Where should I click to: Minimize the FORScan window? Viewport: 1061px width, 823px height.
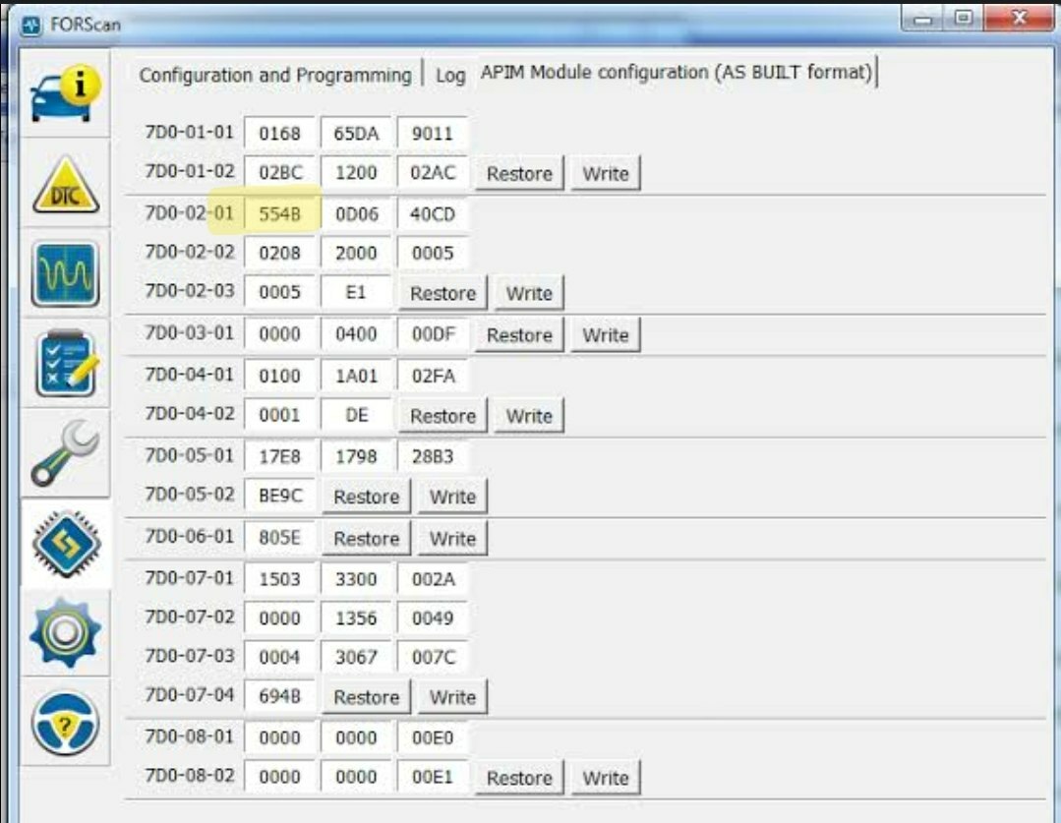coord(923,18)
